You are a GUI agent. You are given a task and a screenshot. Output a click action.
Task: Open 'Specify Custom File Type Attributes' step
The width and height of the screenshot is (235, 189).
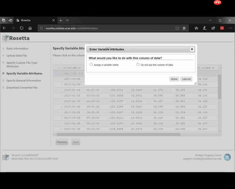[22, 64]
